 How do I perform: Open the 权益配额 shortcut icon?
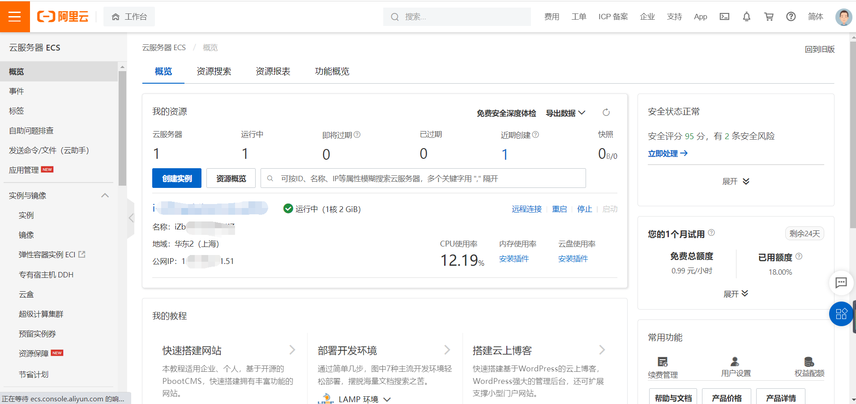point(809,361)
